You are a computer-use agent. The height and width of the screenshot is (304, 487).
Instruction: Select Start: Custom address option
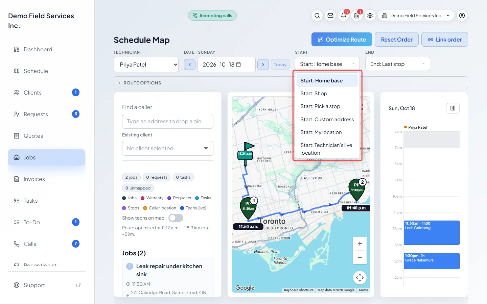327,120
